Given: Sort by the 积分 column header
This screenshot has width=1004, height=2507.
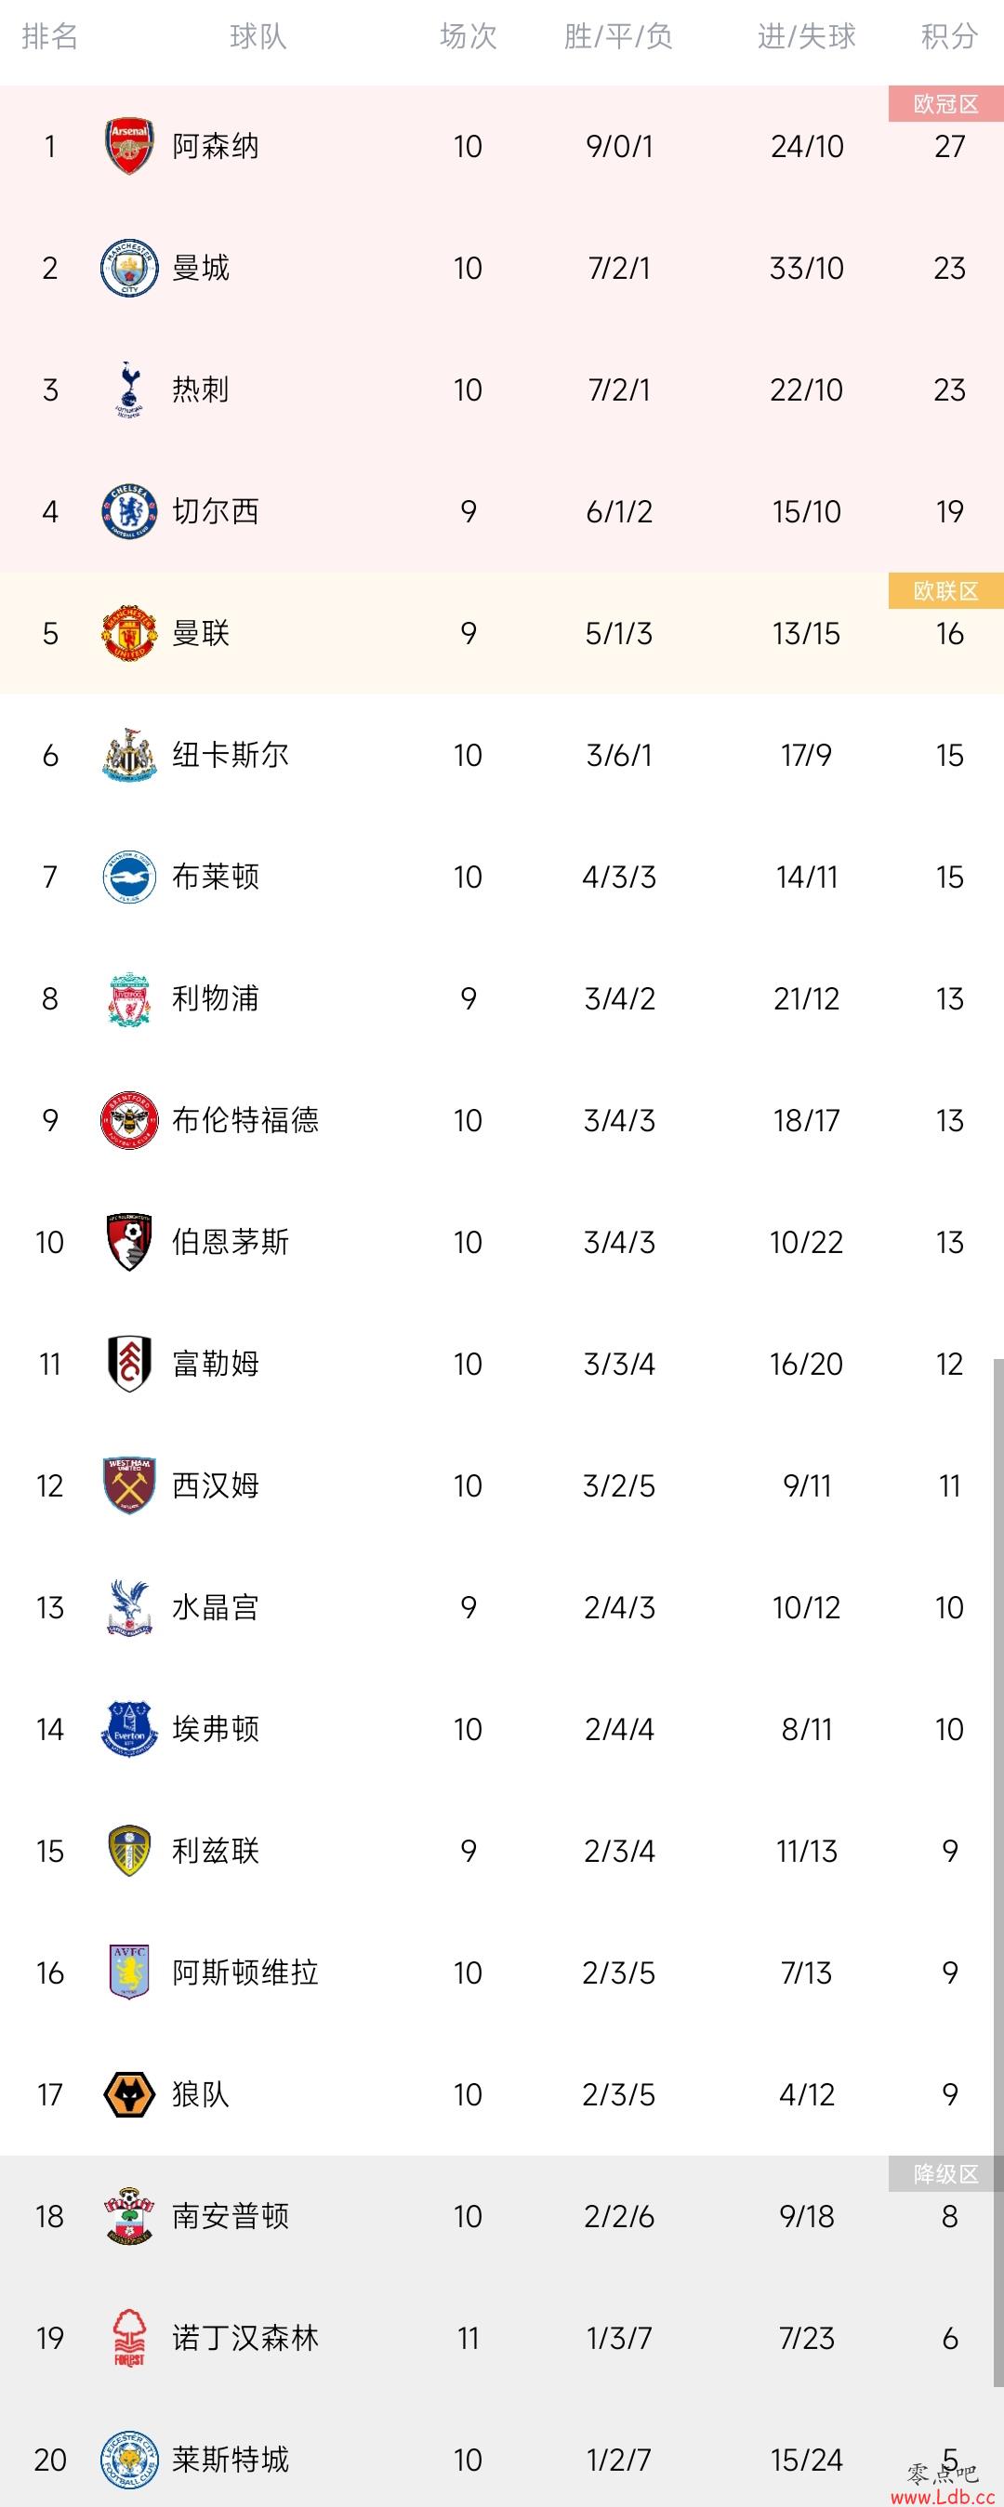Looking at the screenshot, I should click(x=949, y=37).
